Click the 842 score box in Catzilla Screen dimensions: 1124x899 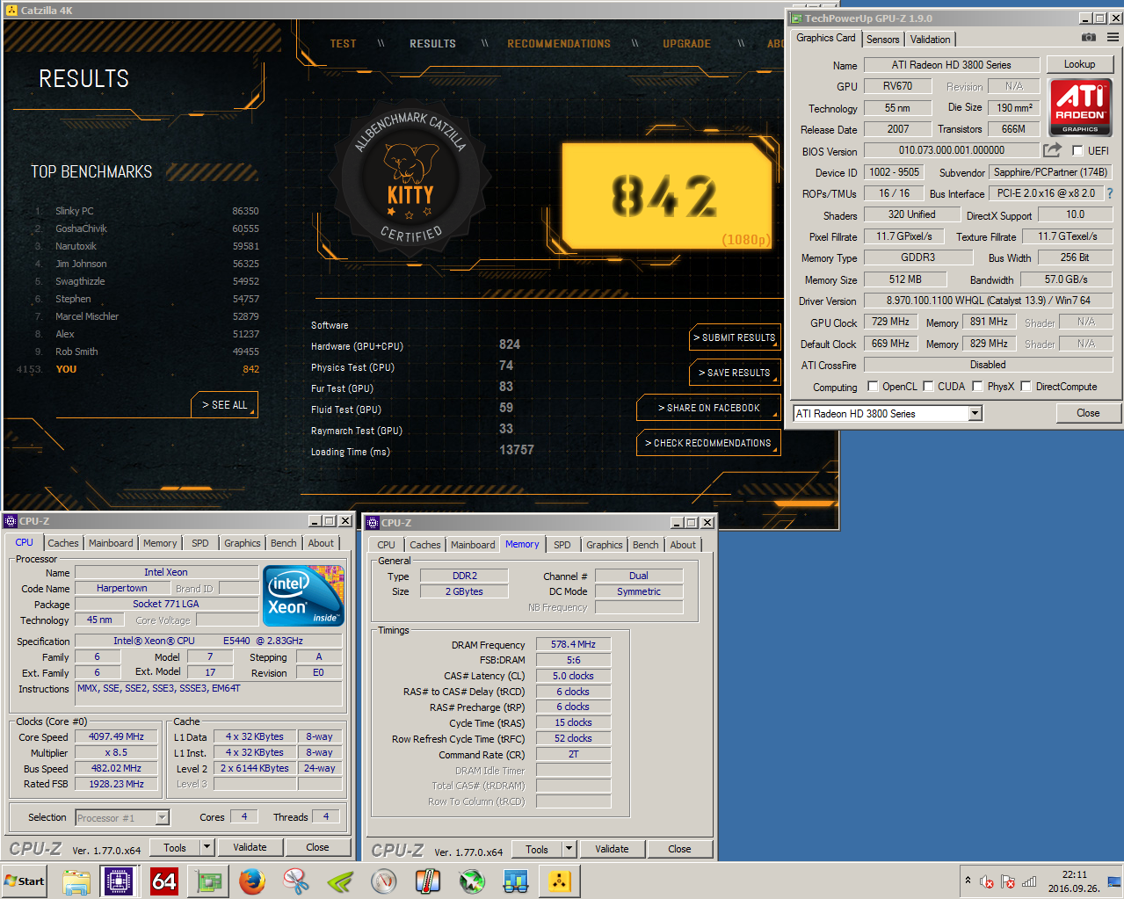tap(667, 195)
